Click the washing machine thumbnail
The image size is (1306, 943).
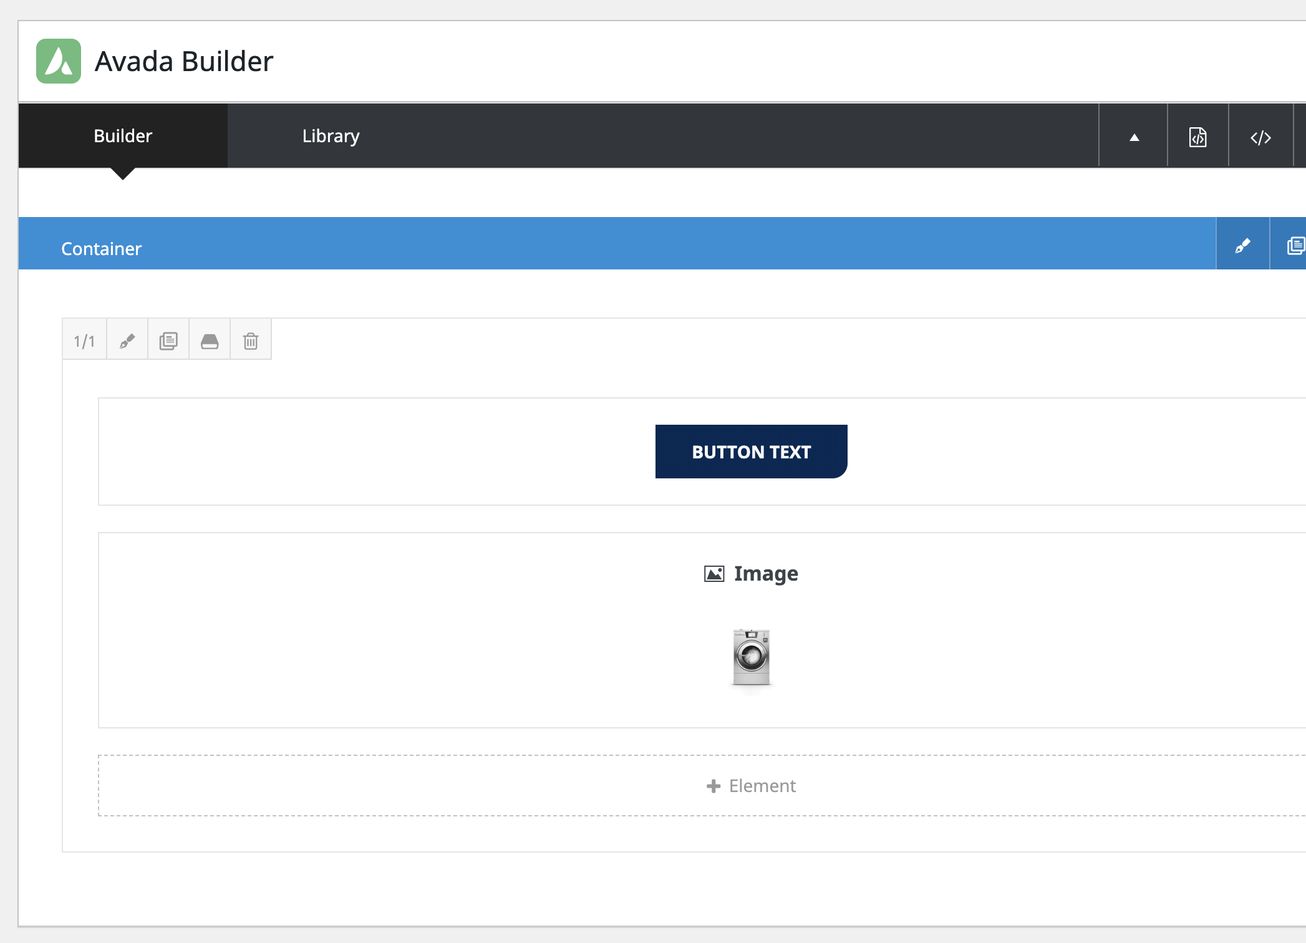751,657
